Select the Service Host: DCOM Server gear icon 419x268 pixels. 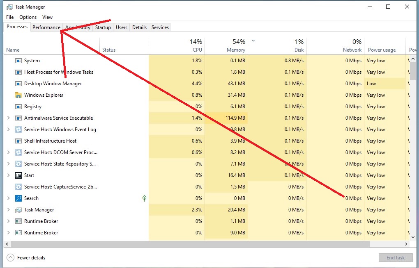18,152
